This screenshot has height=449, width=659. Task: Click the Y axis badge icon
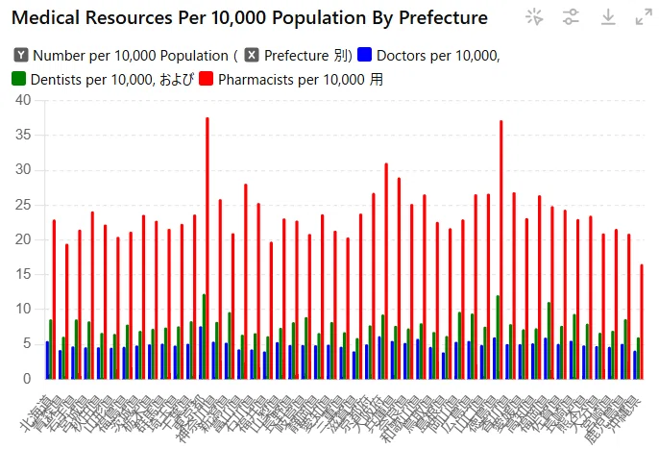pyautogui.click(x=21, y=55)
